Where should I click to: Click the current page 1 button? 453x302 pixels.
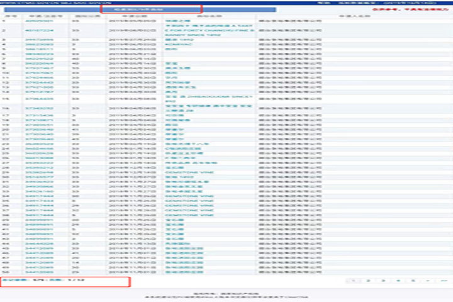tap(353, 280)
